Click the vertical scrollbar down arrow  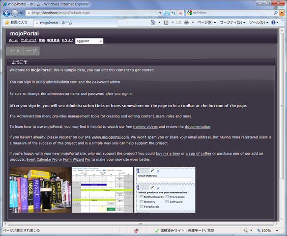[282, 219]
